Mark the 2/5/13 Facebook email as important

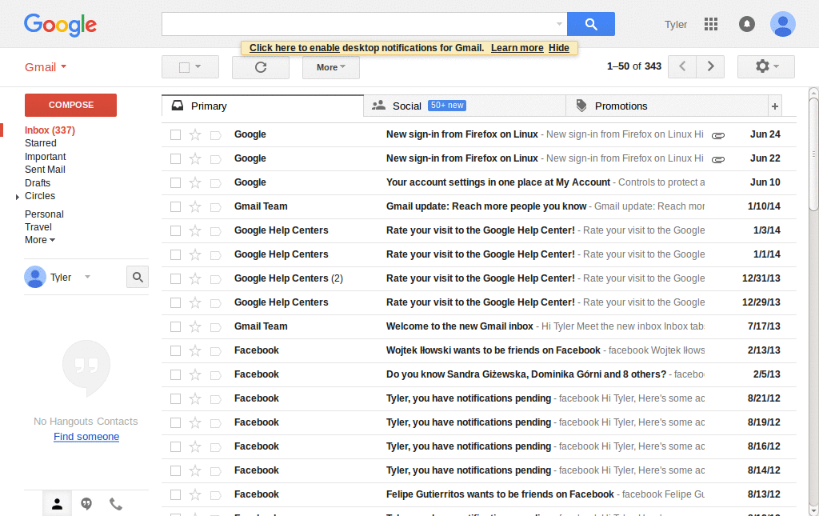[x=215, y=375]
